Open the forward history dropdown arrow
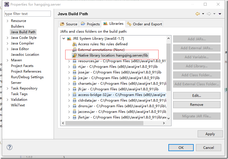Viewport: 228px width, 159px height. click(214, 14)
